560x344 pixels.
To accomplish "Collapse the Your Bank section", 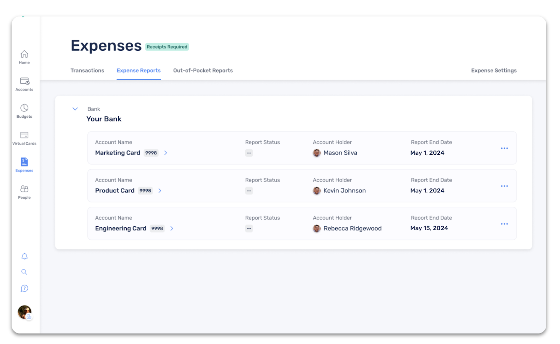I will (75, 109).
